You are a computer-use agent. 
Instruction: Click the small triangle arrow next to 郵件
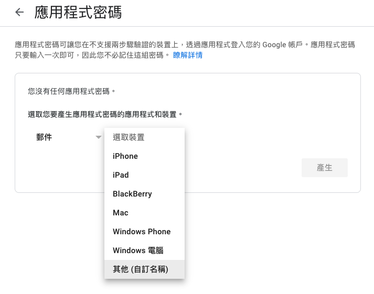click(98, 138)
